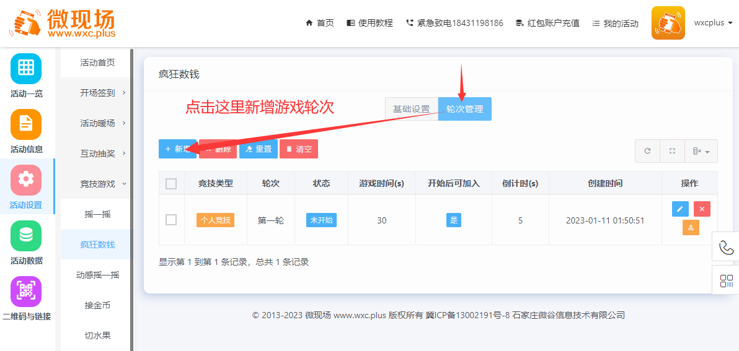Click the floating QR code icon
This screenshot has width=739, height=351.
pyautogui.click(x=726, y=281)
